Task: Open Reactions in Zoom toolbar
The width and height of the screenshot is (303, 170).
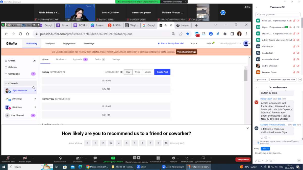Action: point(173,159)
